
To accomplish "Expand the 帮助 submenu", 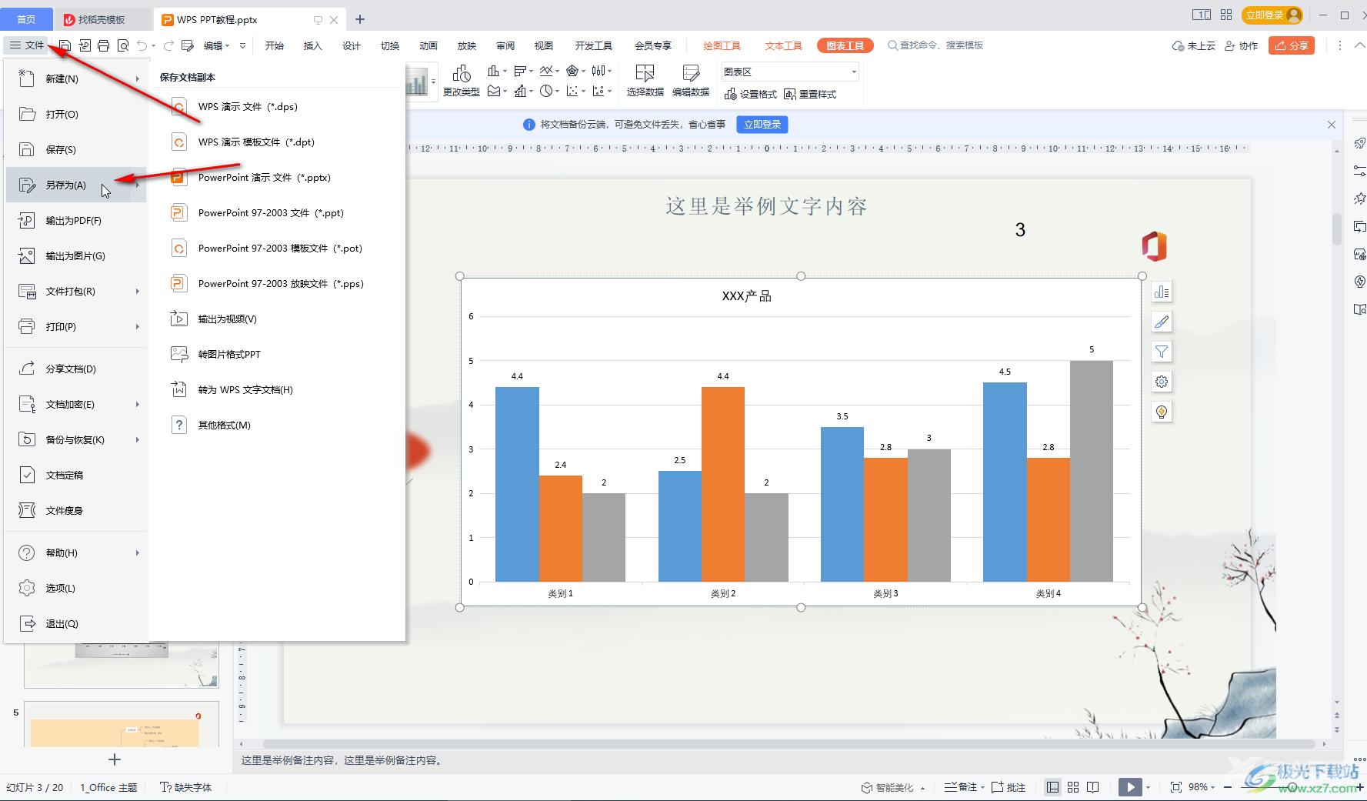I will coord(138,553).
